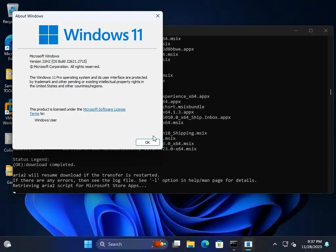
Task: Click OK in About Windows dialog
Action: 148,142
